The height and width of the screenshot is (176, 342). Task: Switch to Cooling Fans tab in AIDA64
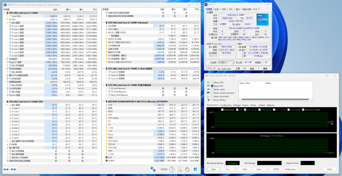point(226,105)
